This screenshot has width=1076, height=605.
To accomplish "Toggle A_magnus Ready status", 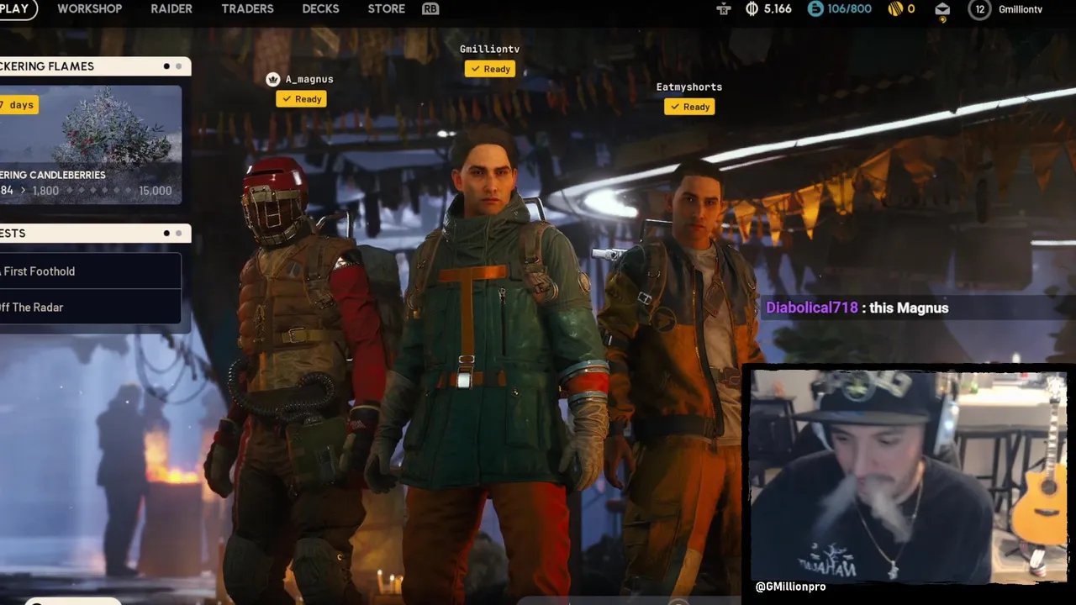I will tap(302, 99).
